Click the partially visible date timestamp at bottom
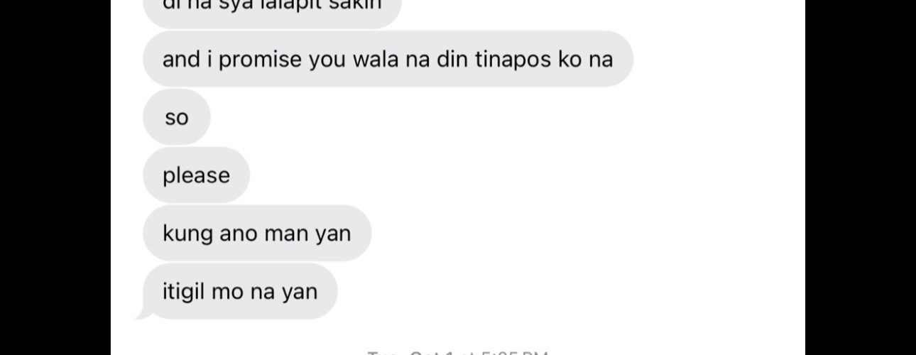 (x=458, y=352)
